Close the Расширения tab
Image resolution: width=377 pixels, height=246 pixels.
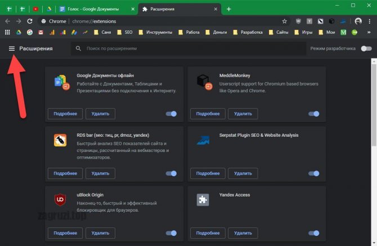coord(216,9)
